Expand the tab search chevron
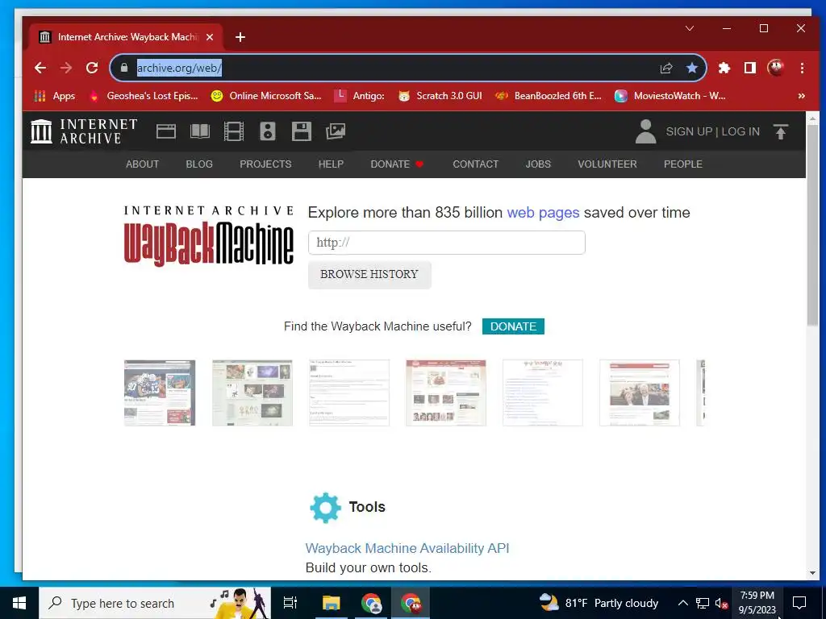The image size is (826, 619). (689, 28)
